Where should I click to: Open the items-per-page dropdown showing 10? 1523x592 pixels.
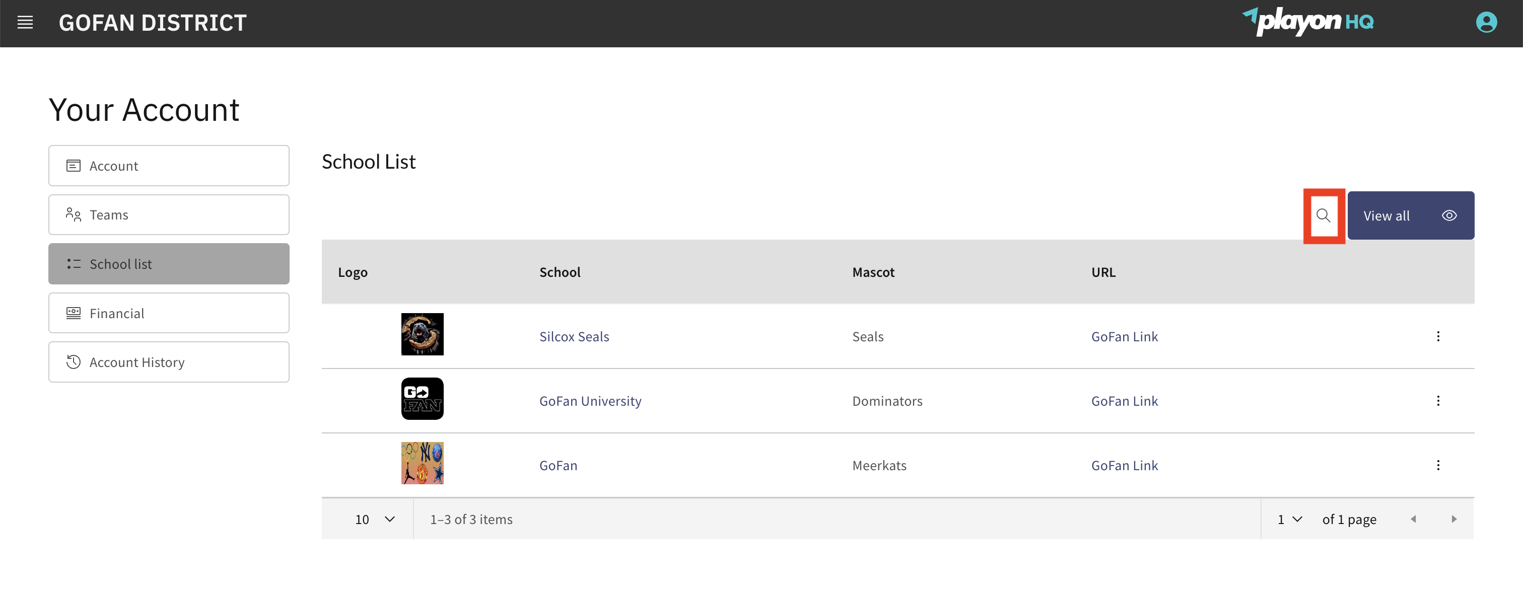pyautogui.click(x=375, y=519)
